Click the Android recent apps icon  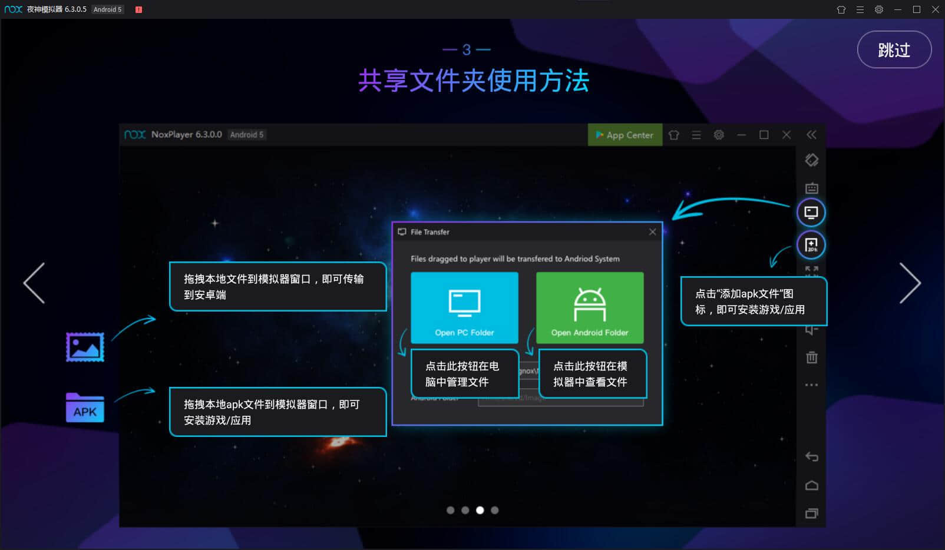(x=811, y=513)
